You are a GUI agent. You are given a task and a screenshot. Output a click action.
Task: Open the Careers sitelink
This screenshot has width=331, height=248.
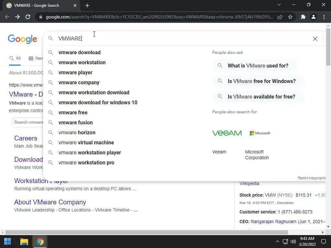coord(26,138)
